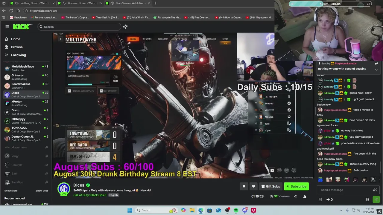Screen dimensions: 383x215
Task: Open the Tim Burton's Corpse bookmark
Action: [75, 17]
